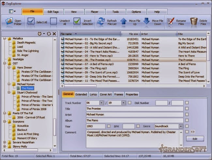Click the file list horizontal scrollbar thumb
212x160 pixels.
coord(80,86)
